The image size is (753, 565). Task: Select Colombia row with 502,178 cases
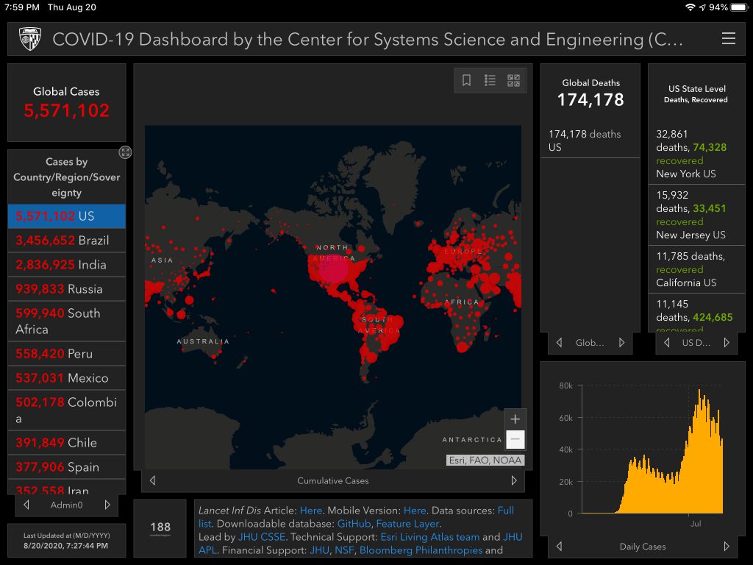[67, 410]
